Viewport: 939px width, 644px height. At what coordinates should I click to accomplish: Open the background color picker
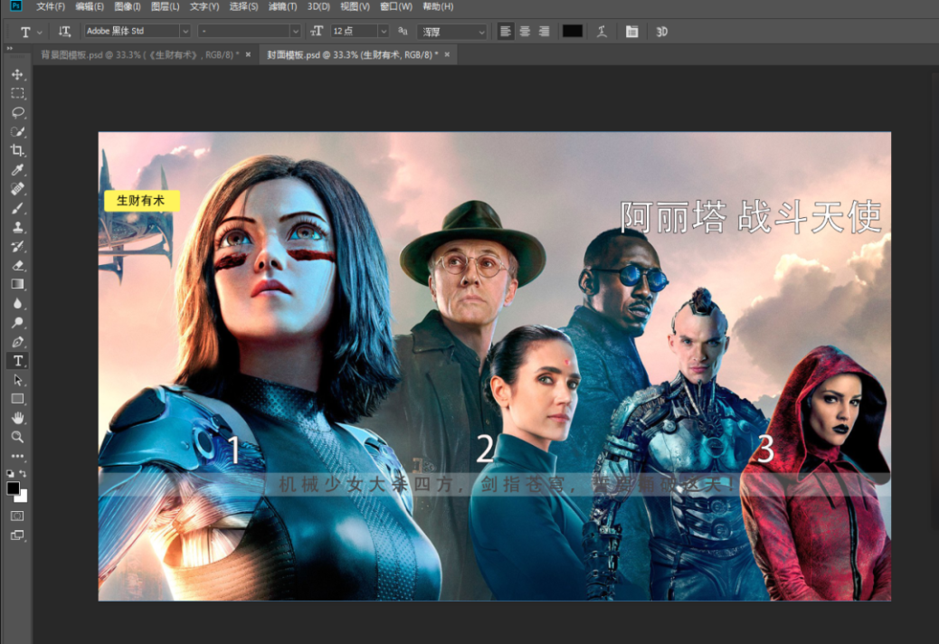click(x=22, y=497)
